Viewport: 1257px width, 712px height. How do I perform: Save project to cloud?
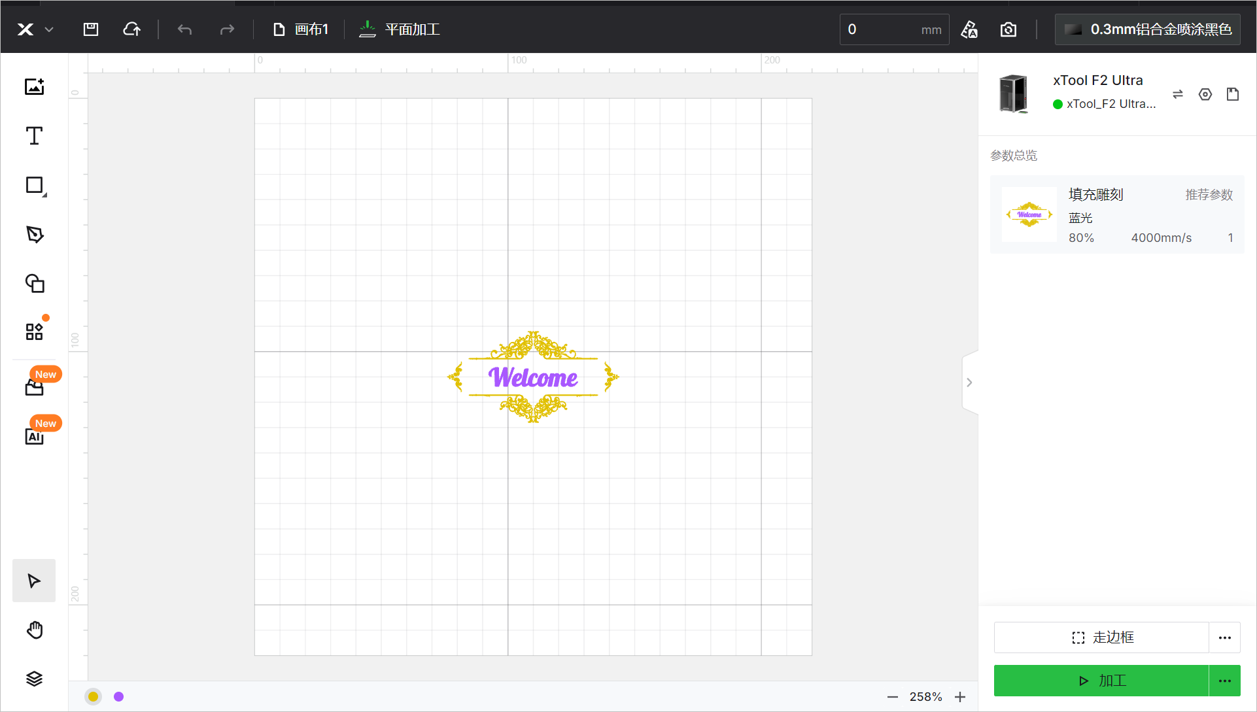[x=131, y=29]
